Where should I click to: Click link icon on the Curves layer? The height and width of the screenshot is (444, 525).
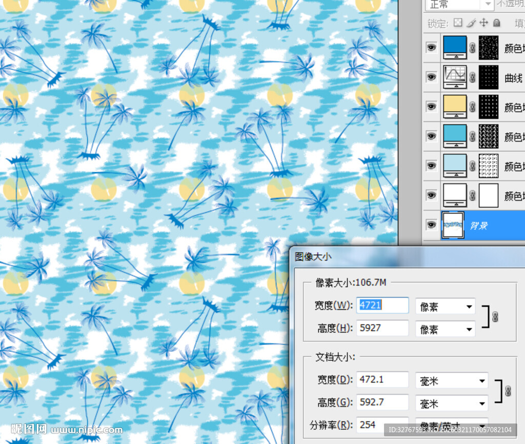point(473,78)
